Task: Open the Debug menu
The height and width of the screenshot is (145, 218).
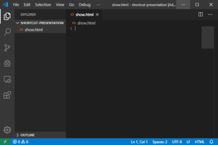Action: 85,5
